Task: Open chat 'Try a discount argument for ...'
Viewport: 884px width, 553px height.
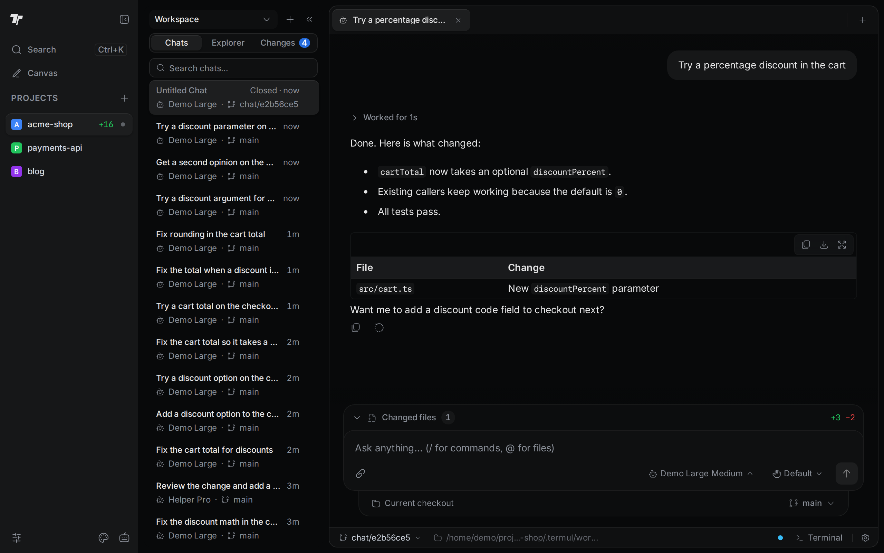Action: pos(234,205)
